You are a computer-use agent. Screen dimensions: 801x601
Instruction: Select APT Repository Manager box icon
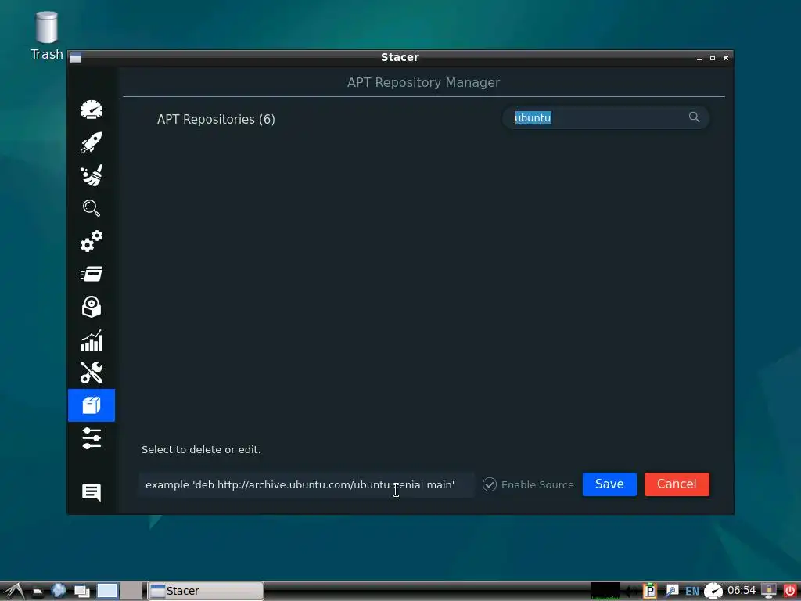[92, 405]
